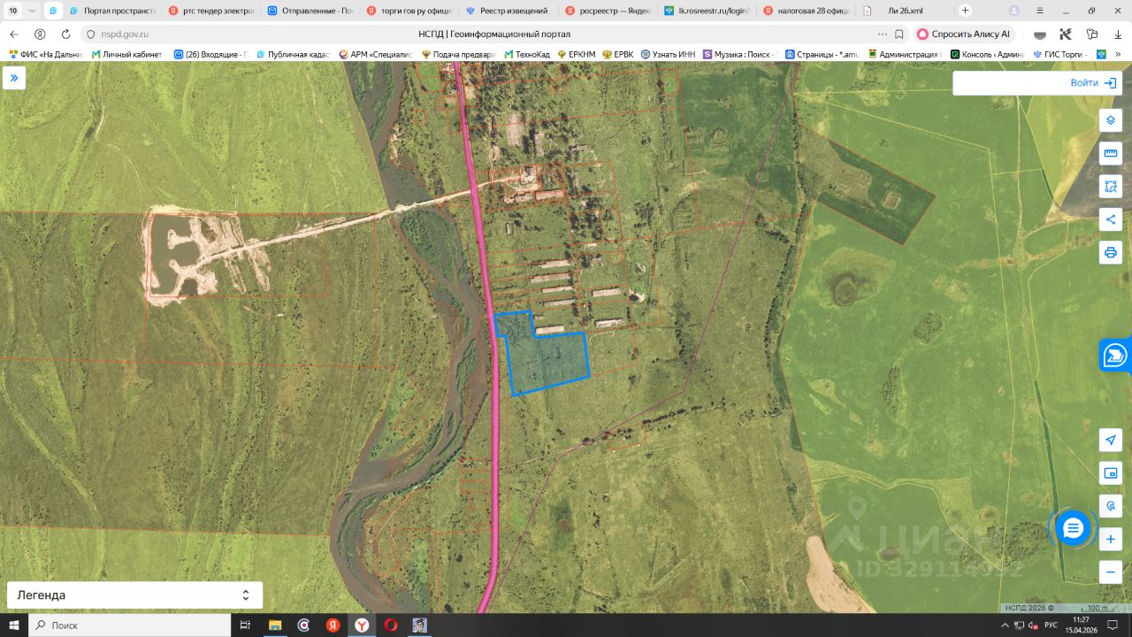Image resolution: width=1132 pixels, height=637 pixels.
Task: Click Спросить Алису AI button
Action: click(x=963, y=34)
